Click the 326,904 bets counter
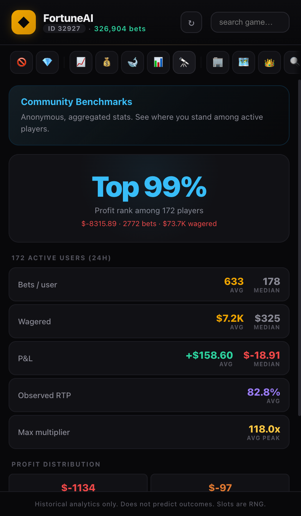Image resolution: width=301 pixels, height=516 pixels. [120, 29]
